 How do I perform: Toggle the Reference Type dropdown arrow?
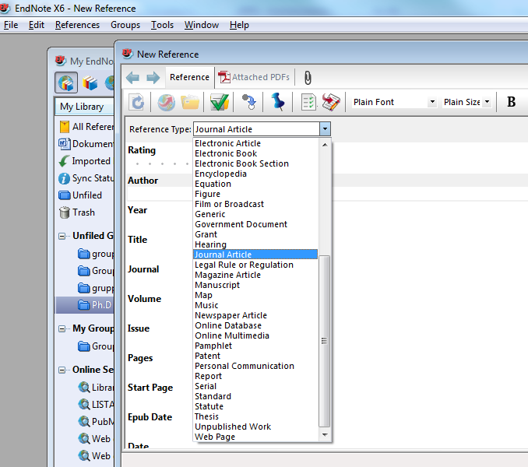click(x=325, y=129)
